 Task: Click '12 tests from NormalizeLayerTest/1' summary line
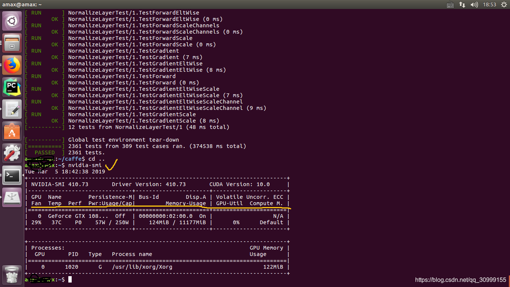coord(149,127)
